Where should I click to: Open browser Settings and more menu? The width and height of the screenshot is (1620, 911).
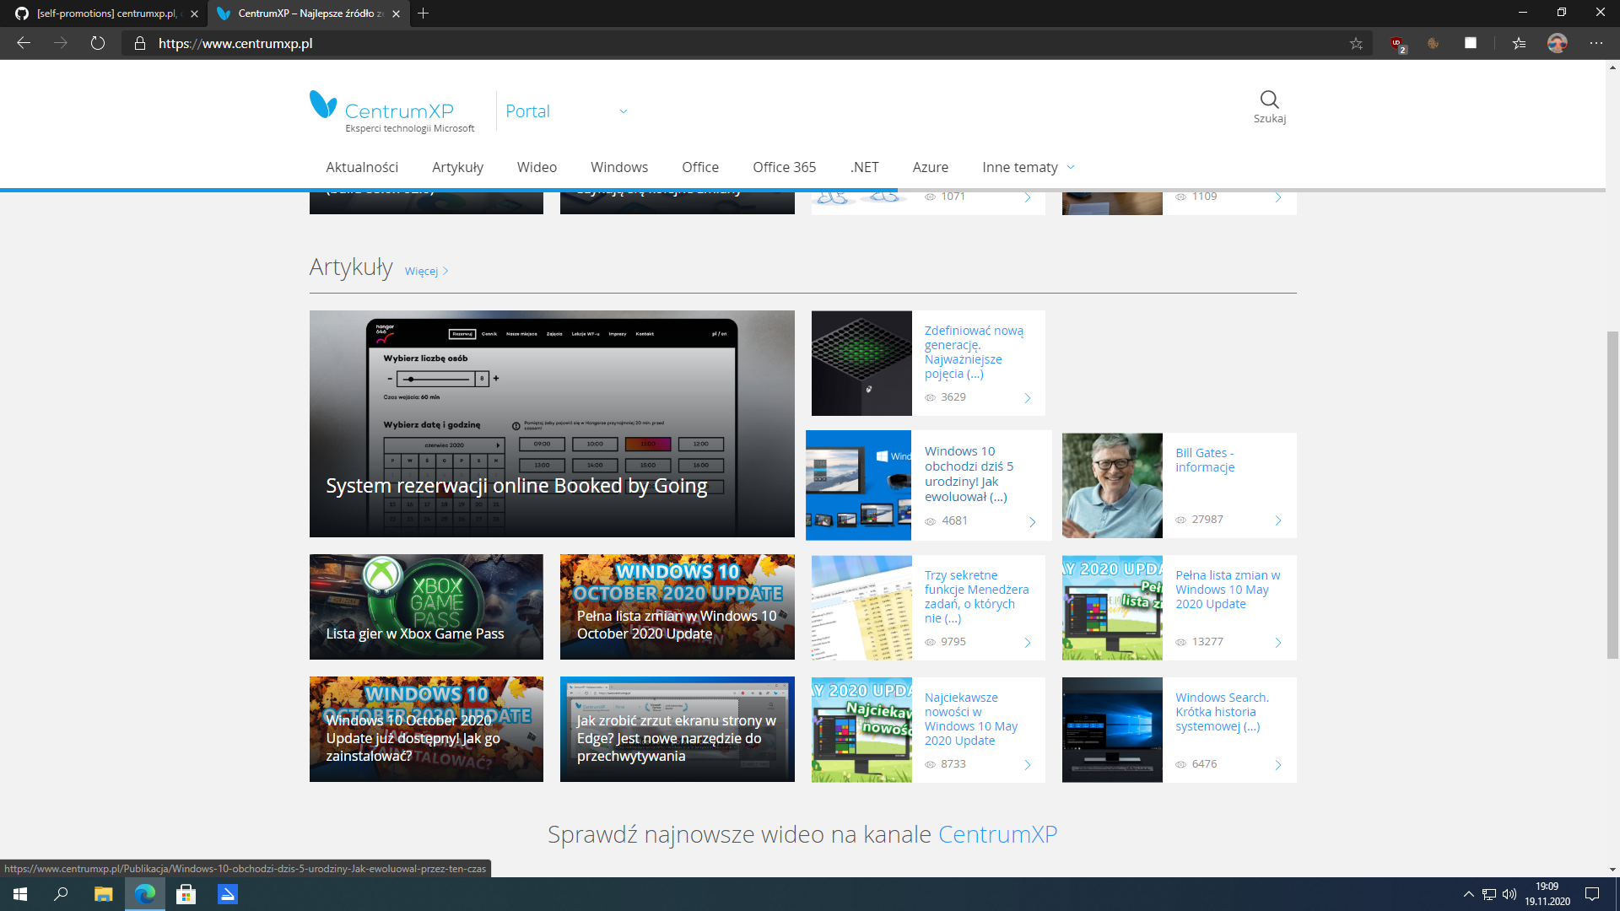pyautogui.click(x=1596, y=43)
